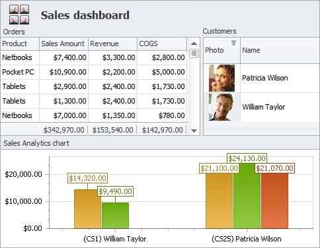Click Patricia Wilson's green $24,130.00 bar
The height and width of the screenshot is (248, 320).
click(247, 196)
